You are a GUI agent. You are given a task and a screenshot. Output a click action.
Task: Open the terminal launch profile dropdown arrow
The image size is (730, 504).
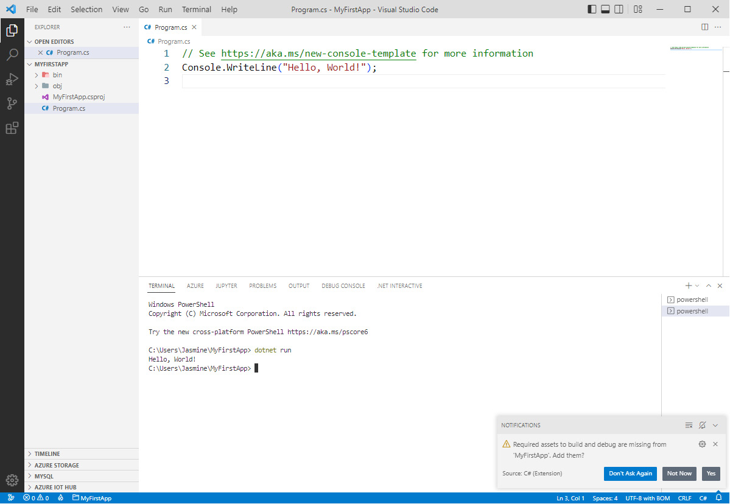click(697, 285)
